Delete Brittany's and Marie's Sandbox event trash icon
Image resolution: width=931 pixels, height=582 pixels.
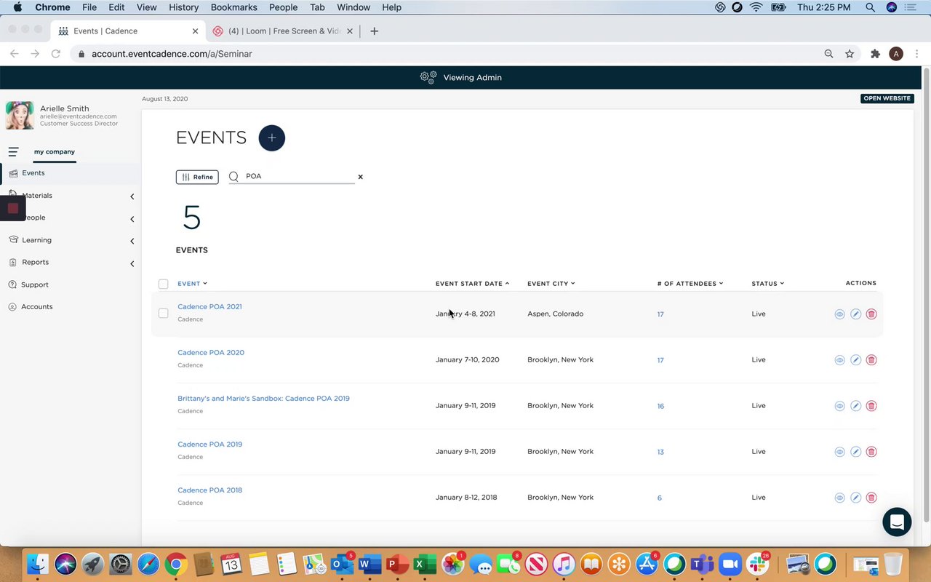click(x=871, y=406)
